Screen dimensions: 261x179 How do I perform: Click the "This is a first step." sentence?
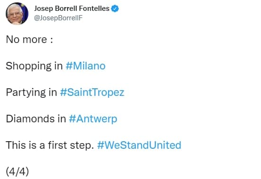[50, 145]
